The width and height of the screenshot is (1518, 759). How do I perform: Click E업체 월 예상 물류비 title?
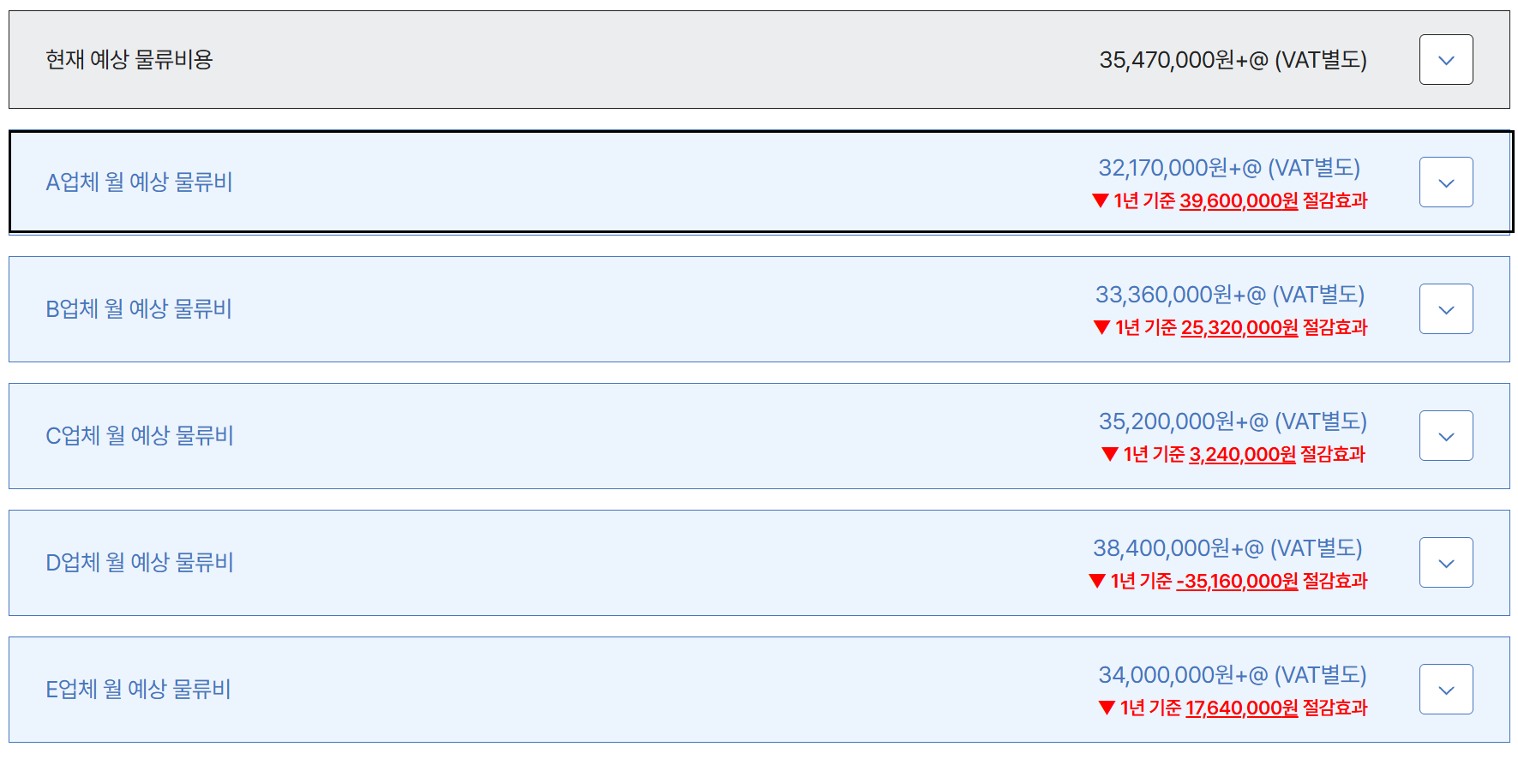pos(138,690)
